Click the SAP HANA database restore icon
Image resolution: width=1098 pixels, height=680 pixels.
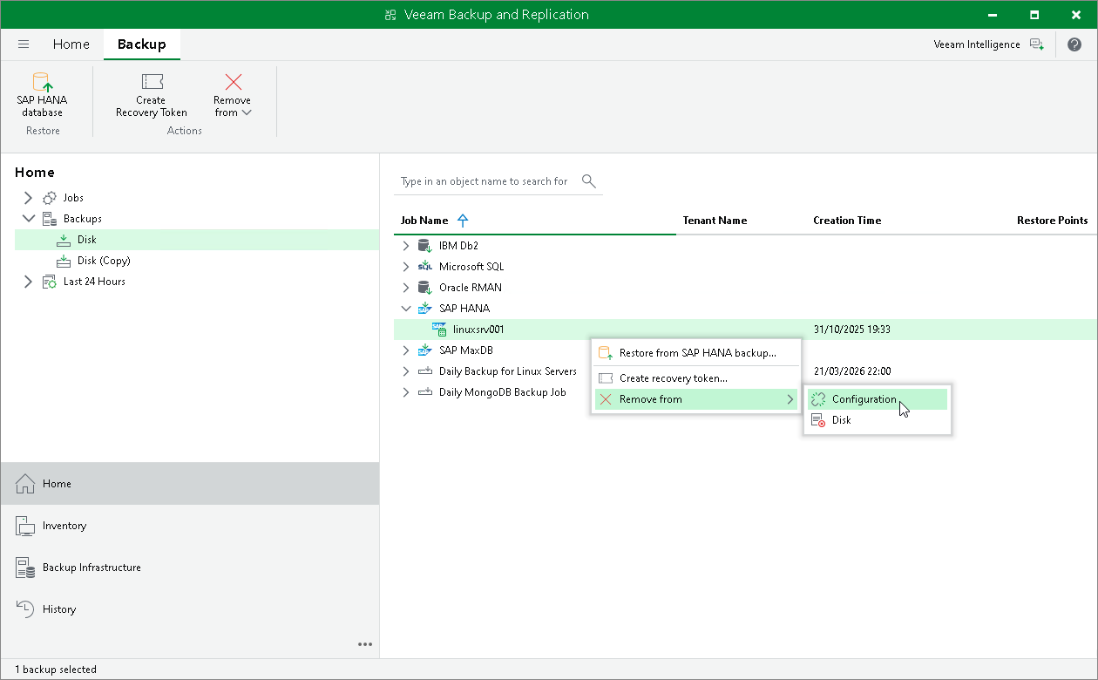coord(42,82)
